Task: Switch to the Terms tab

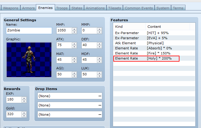Action: click(x=178, y=8)
